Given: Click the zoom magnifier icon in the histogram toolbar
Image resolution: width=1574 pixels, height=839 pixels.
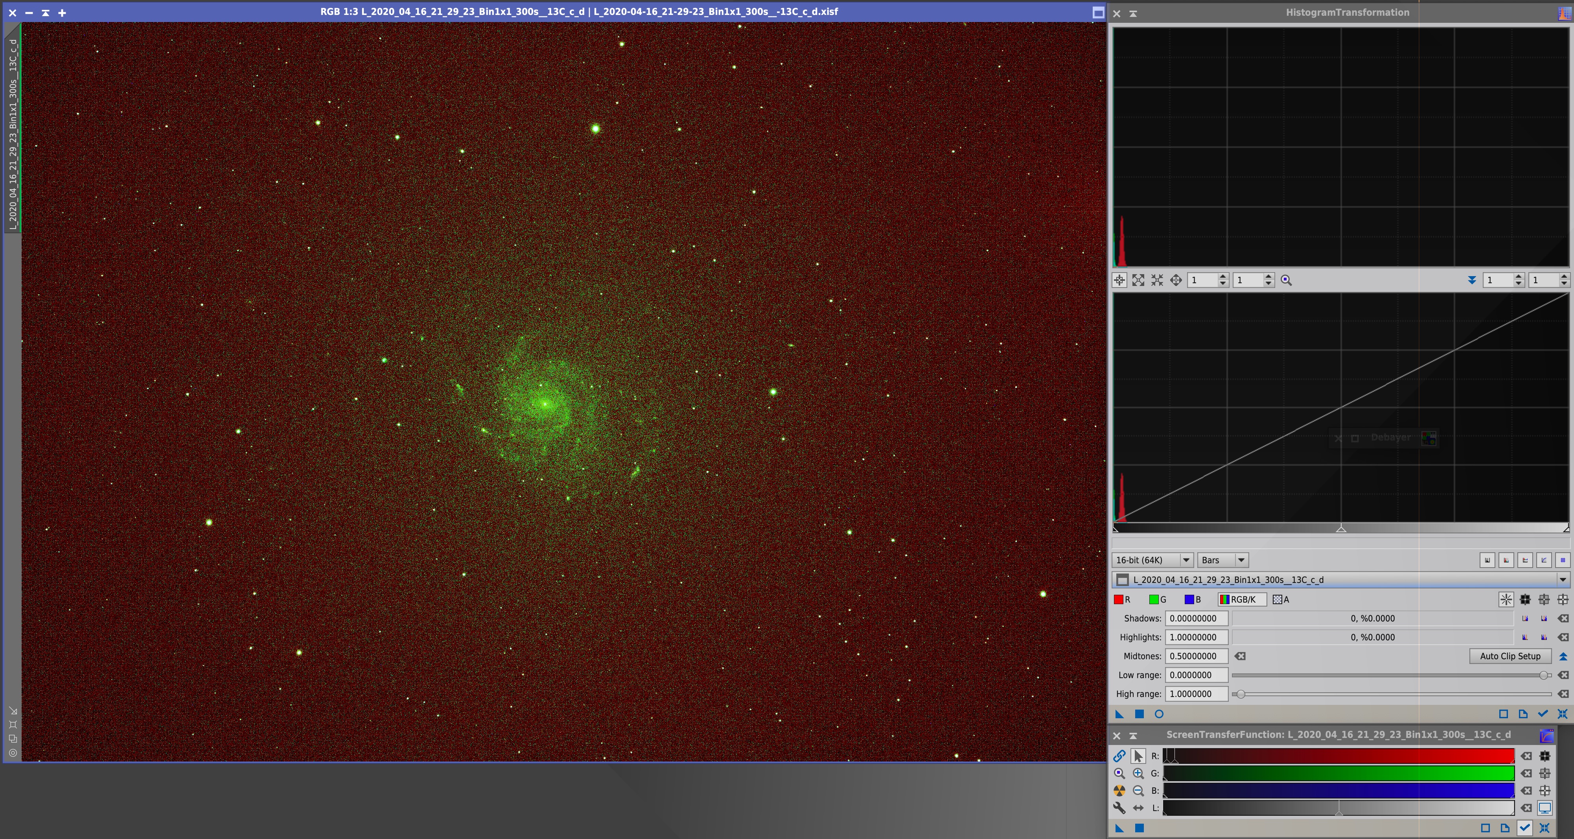Looking at the screenshot, I should tap(1286, 280).
